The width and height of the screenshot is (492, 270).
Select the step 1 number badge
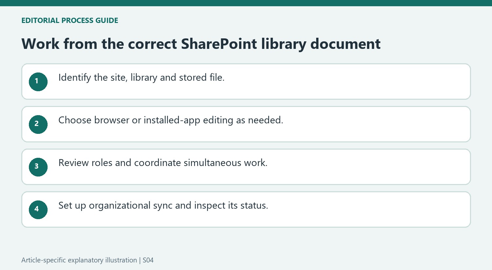click(x=38, y=82)
